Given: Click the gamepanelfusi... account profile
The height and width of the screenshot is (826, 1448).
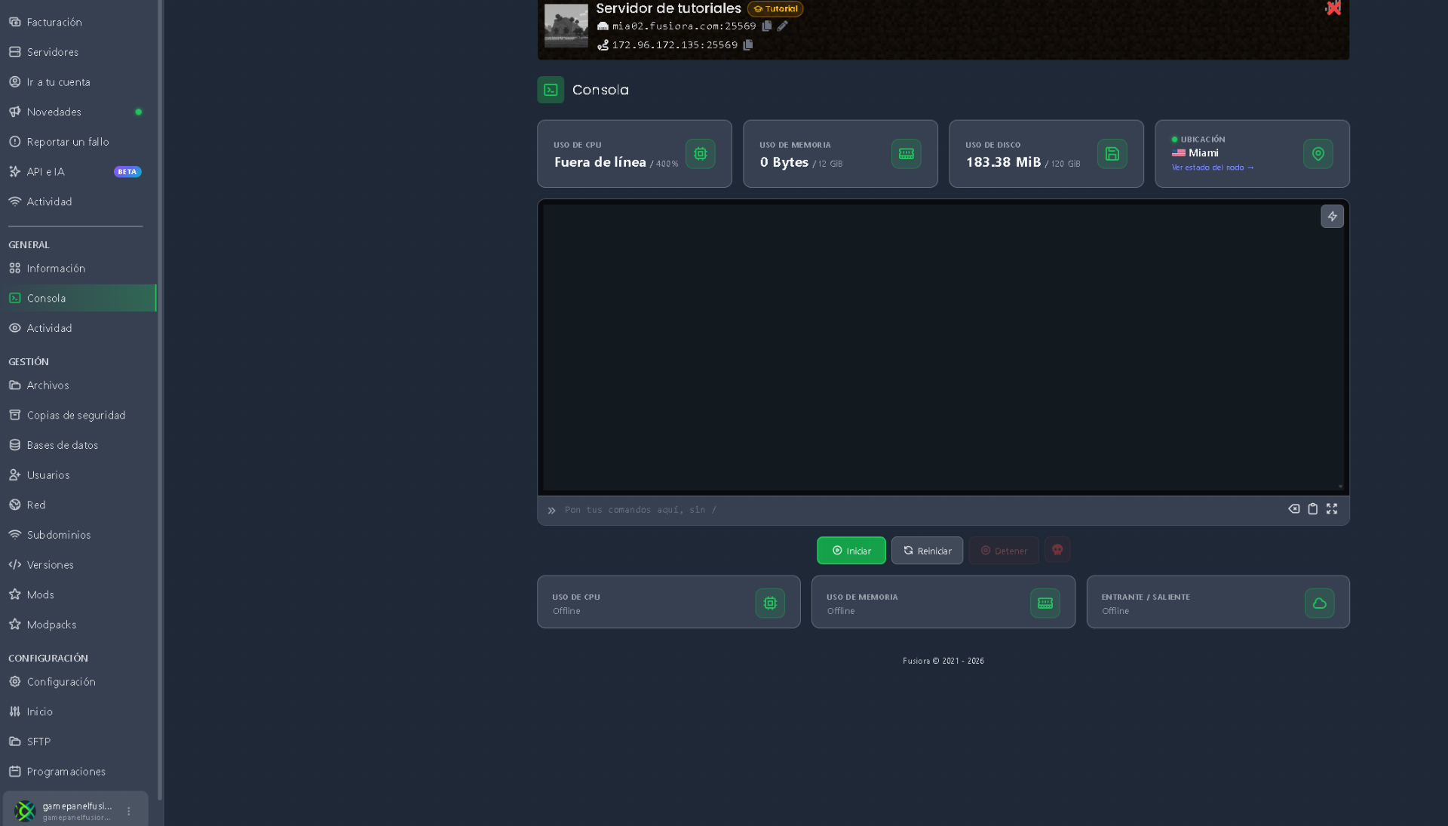Looking at the screenshot, I should tap(75, 811).
